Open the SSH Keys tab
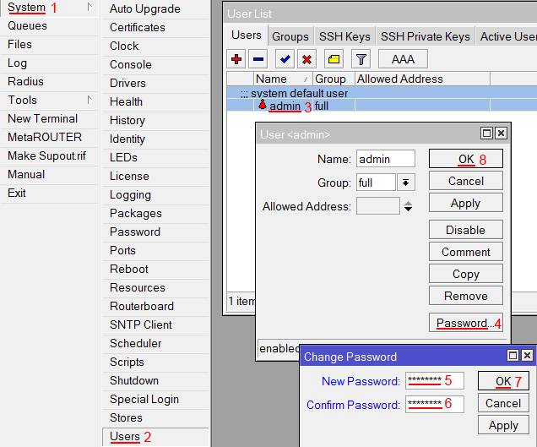Viewport: 537px width, 447px height. 344,36
